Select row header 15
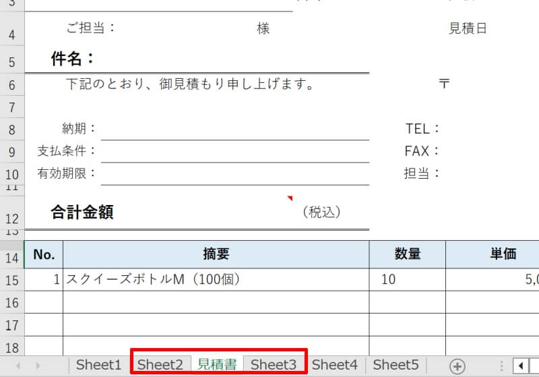This screenshot has width=539, height=377. [12, 280]
